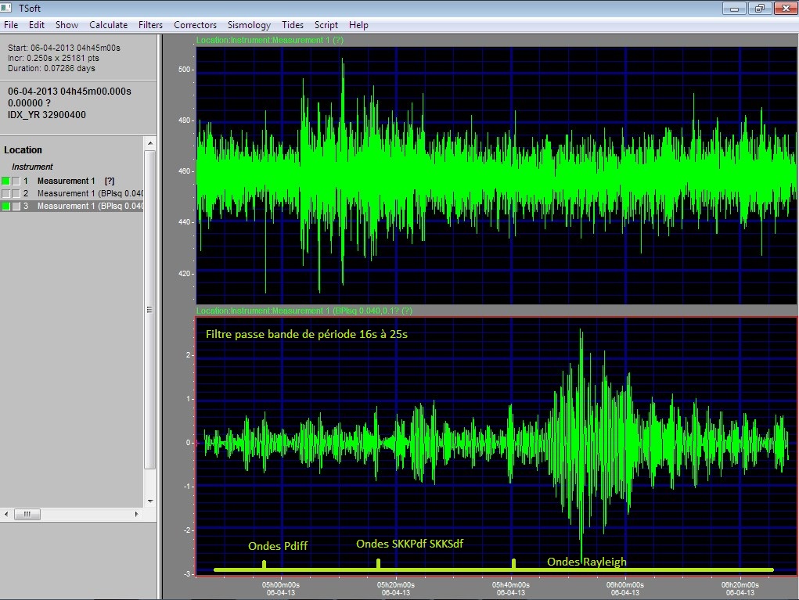Image resolution: width=799 pixels, height=600 pixels.
Task: Click the Ondes Rayleigh marker label
Action: 586,562
